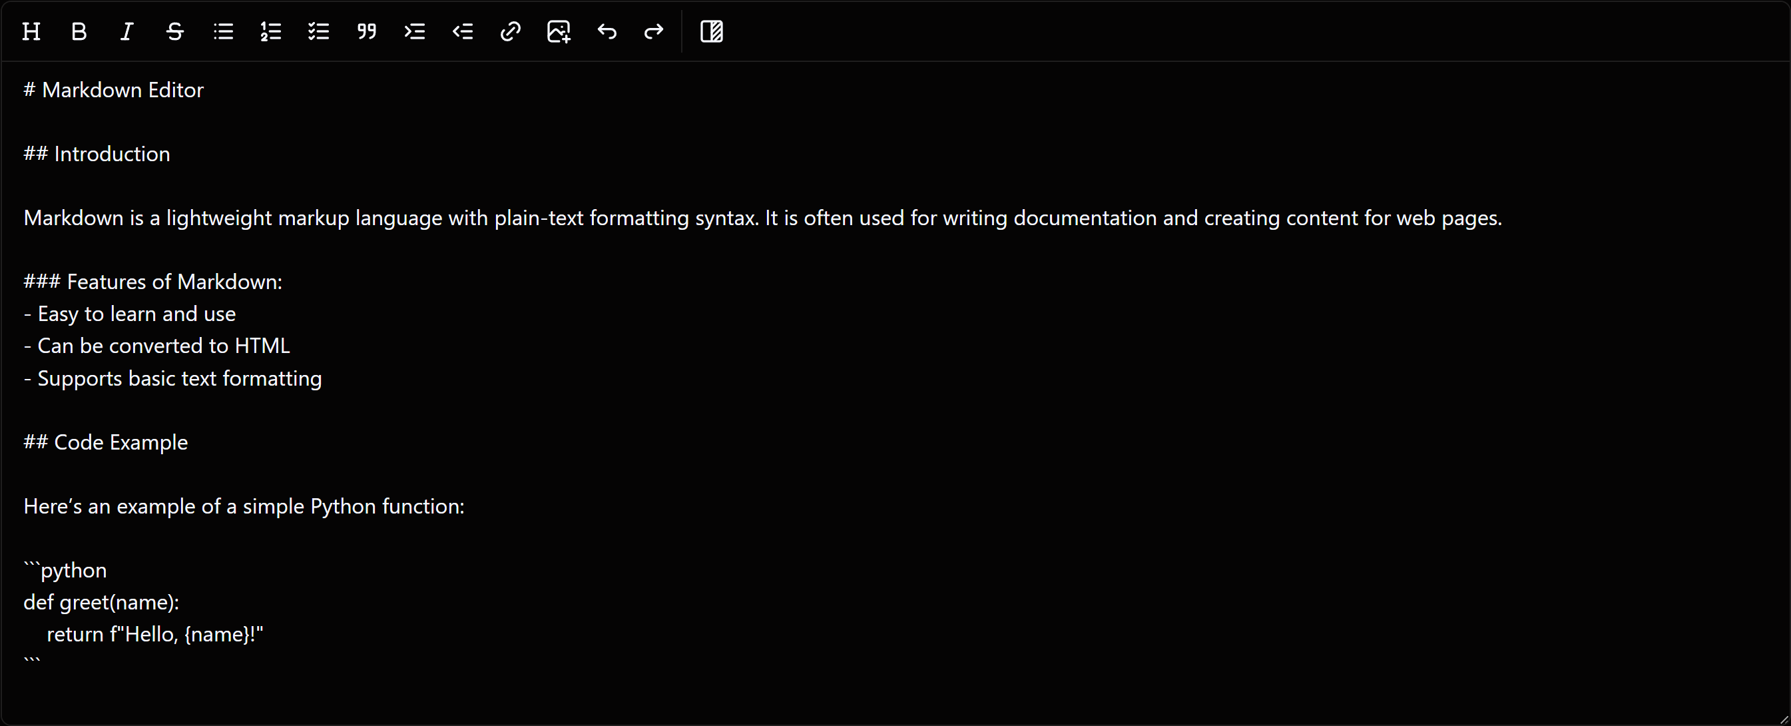Indent the current line
Screen dimensions: 1791x726
[x=414, y=31]
